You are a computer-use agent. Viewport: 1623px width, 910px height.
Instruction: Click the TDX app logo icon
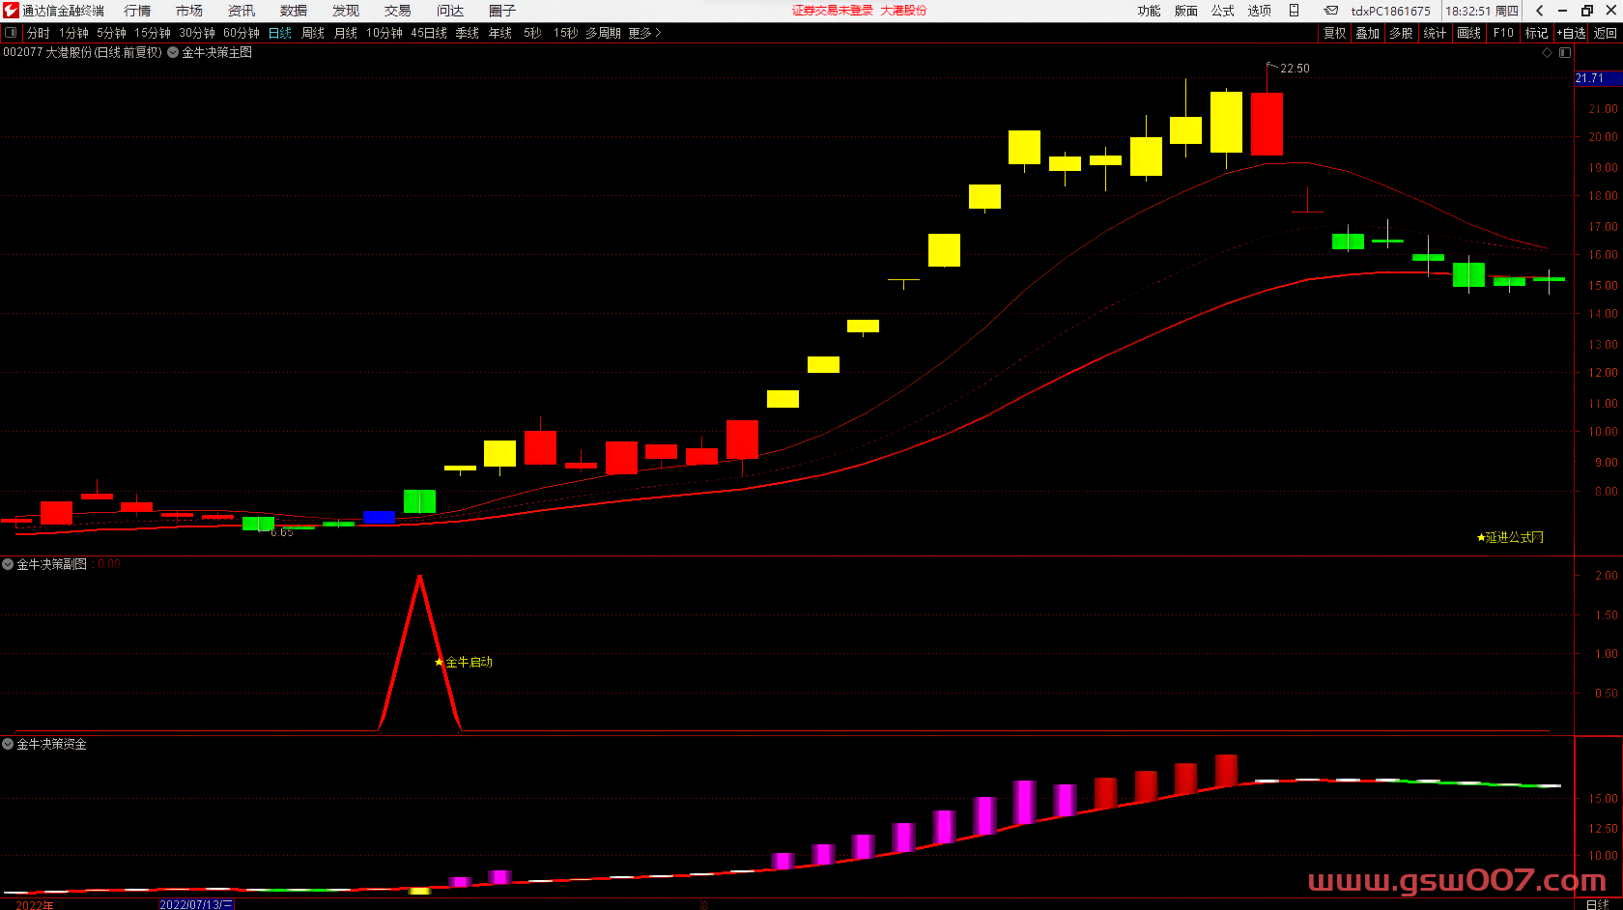point(11,11)
